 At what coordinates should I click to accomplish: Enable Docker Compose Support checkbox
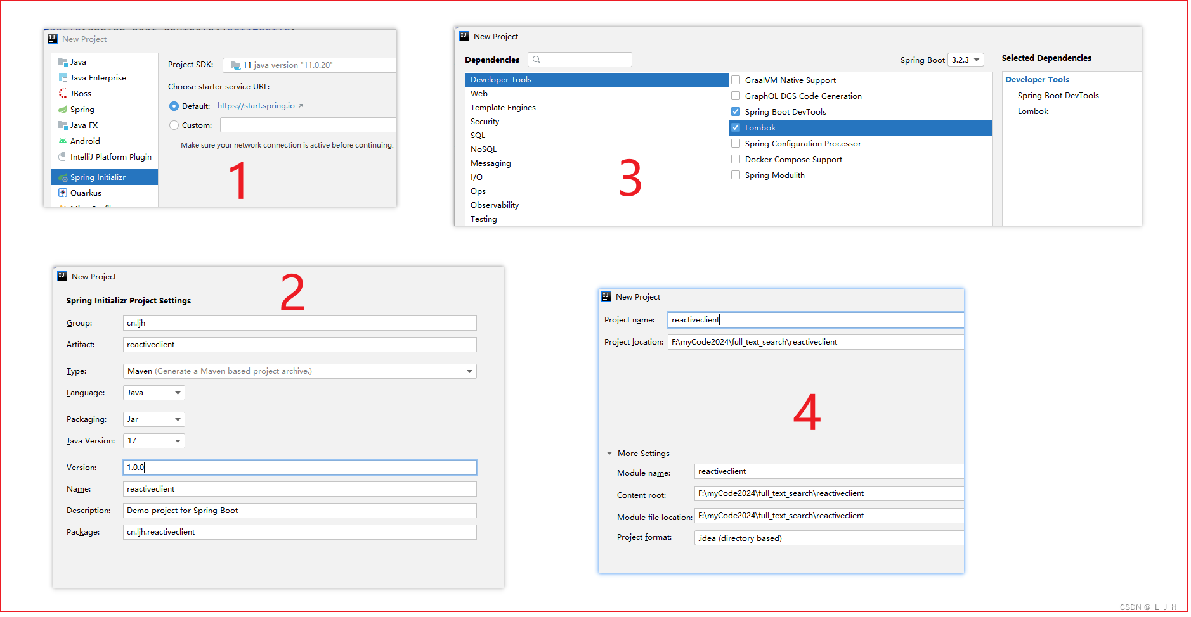(736, 159)
